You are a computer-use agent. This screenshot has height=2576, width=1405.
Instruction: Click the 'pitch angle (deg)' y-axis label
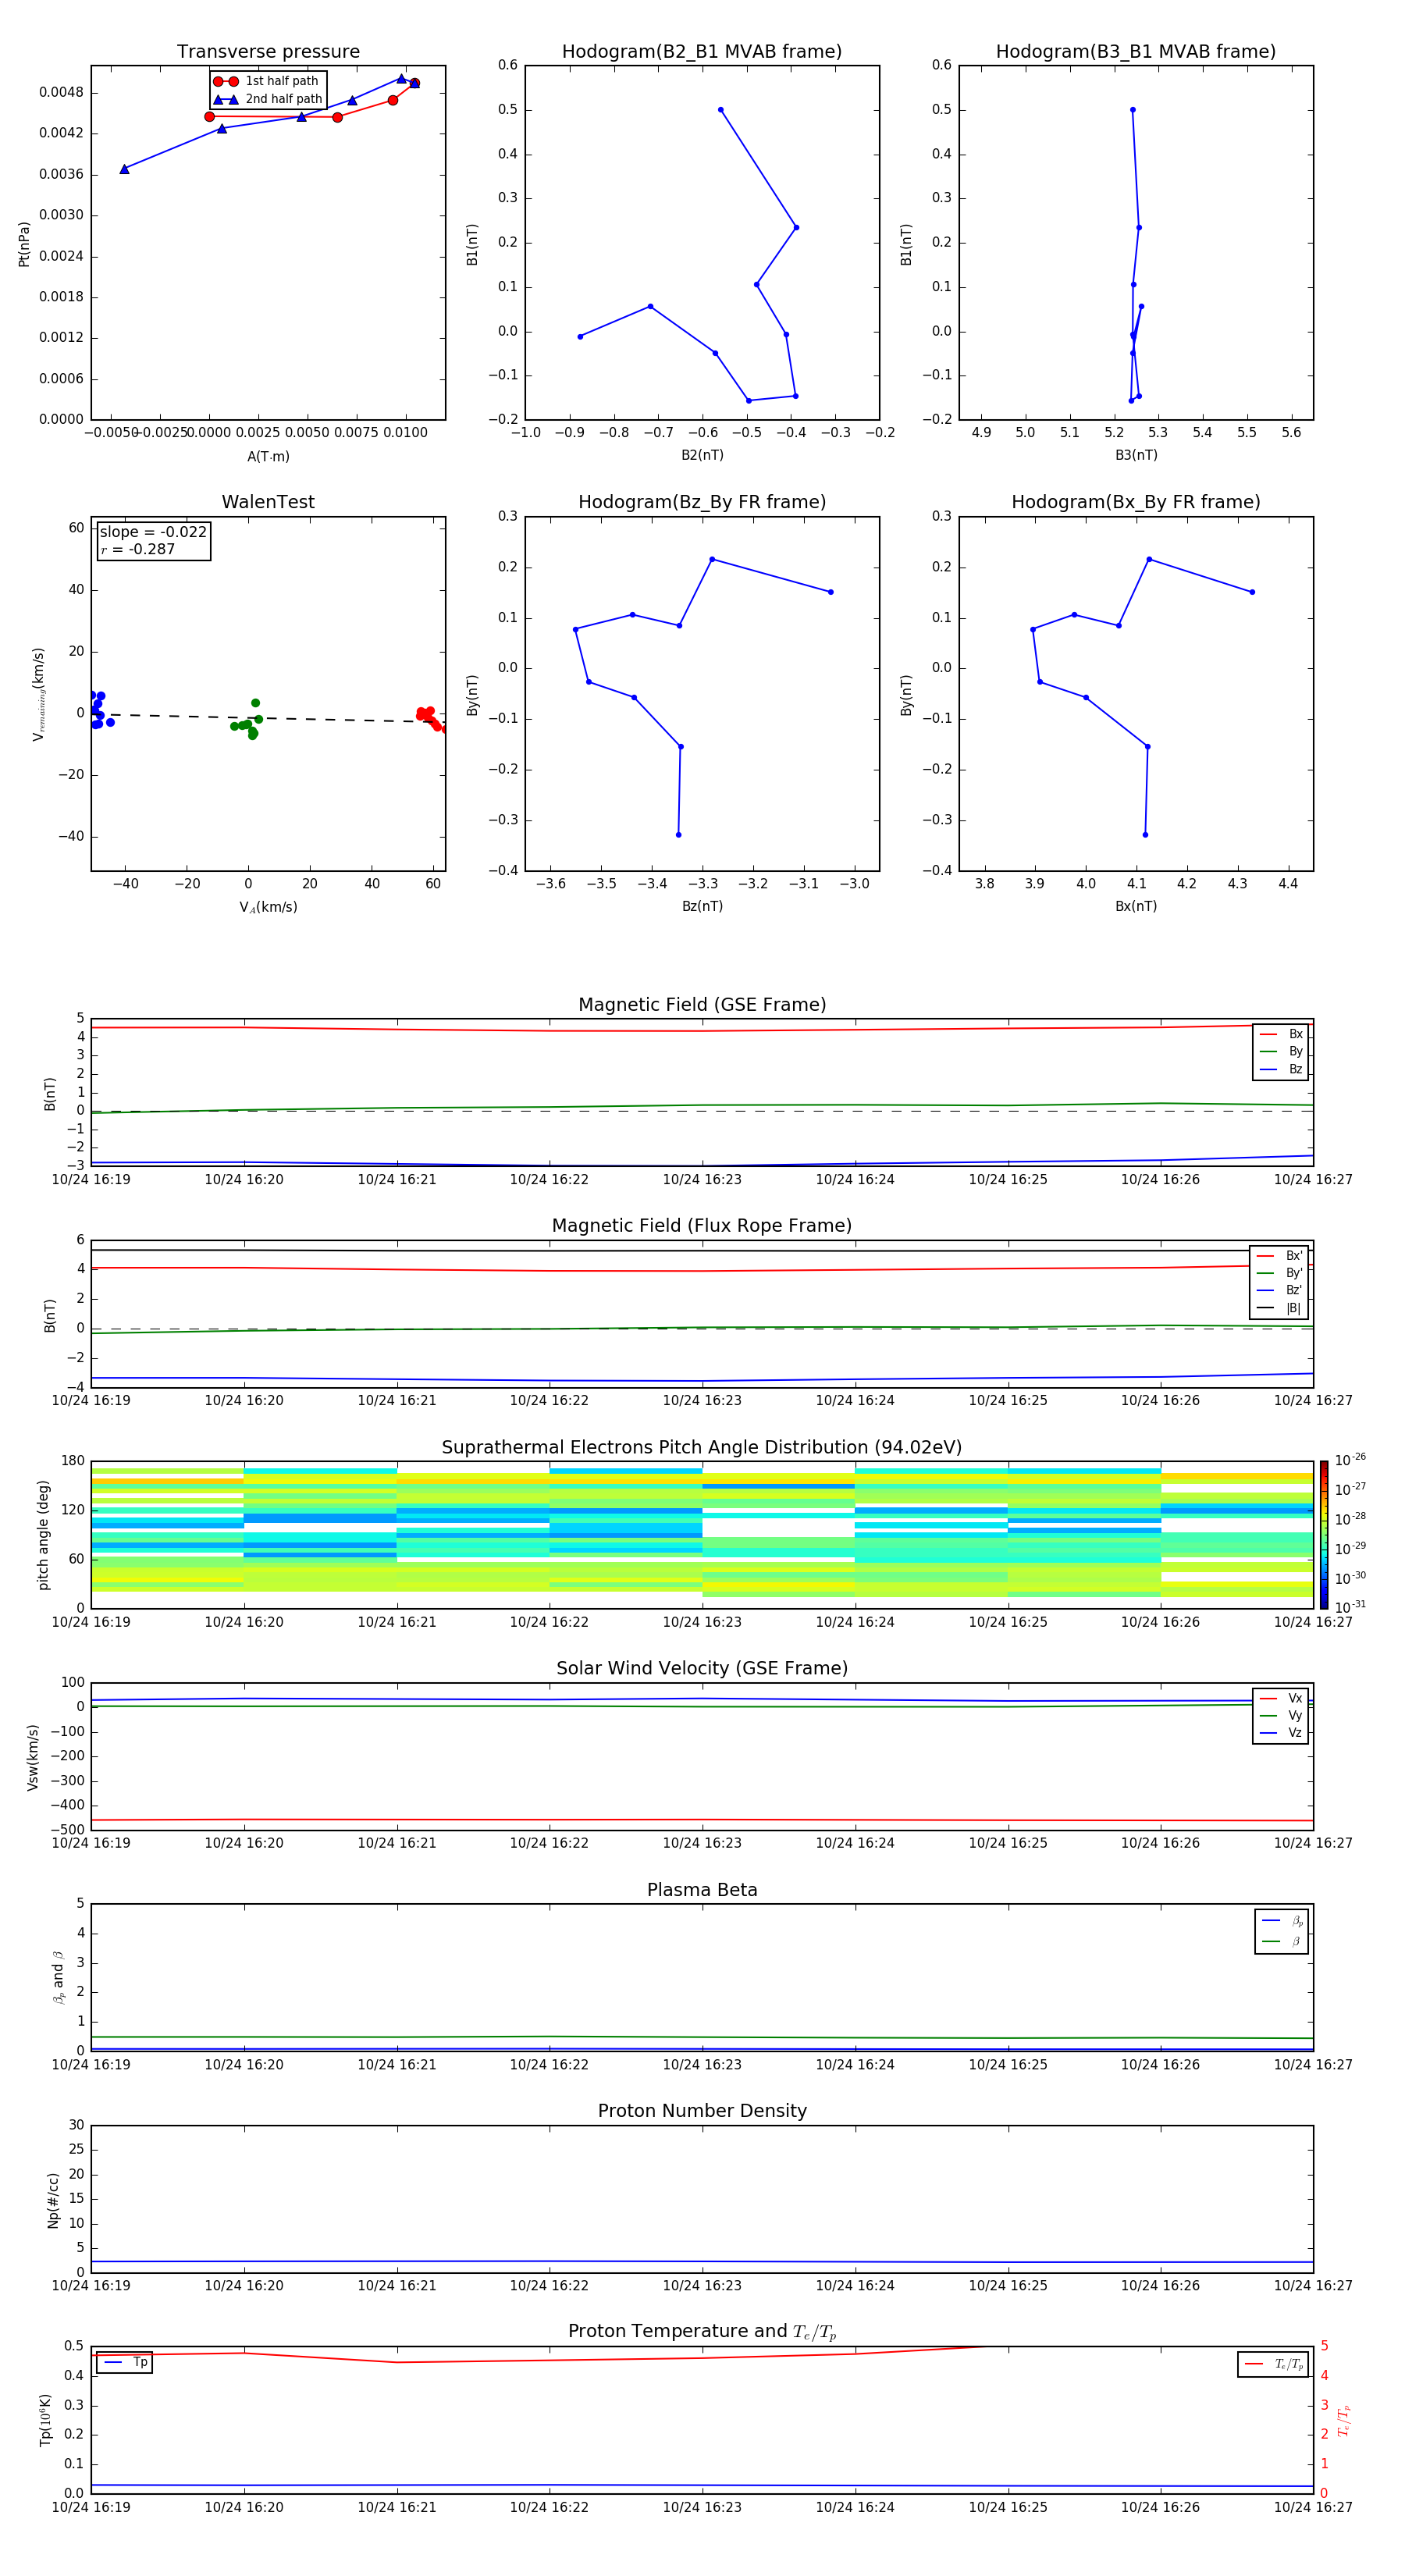point(43,1535)
